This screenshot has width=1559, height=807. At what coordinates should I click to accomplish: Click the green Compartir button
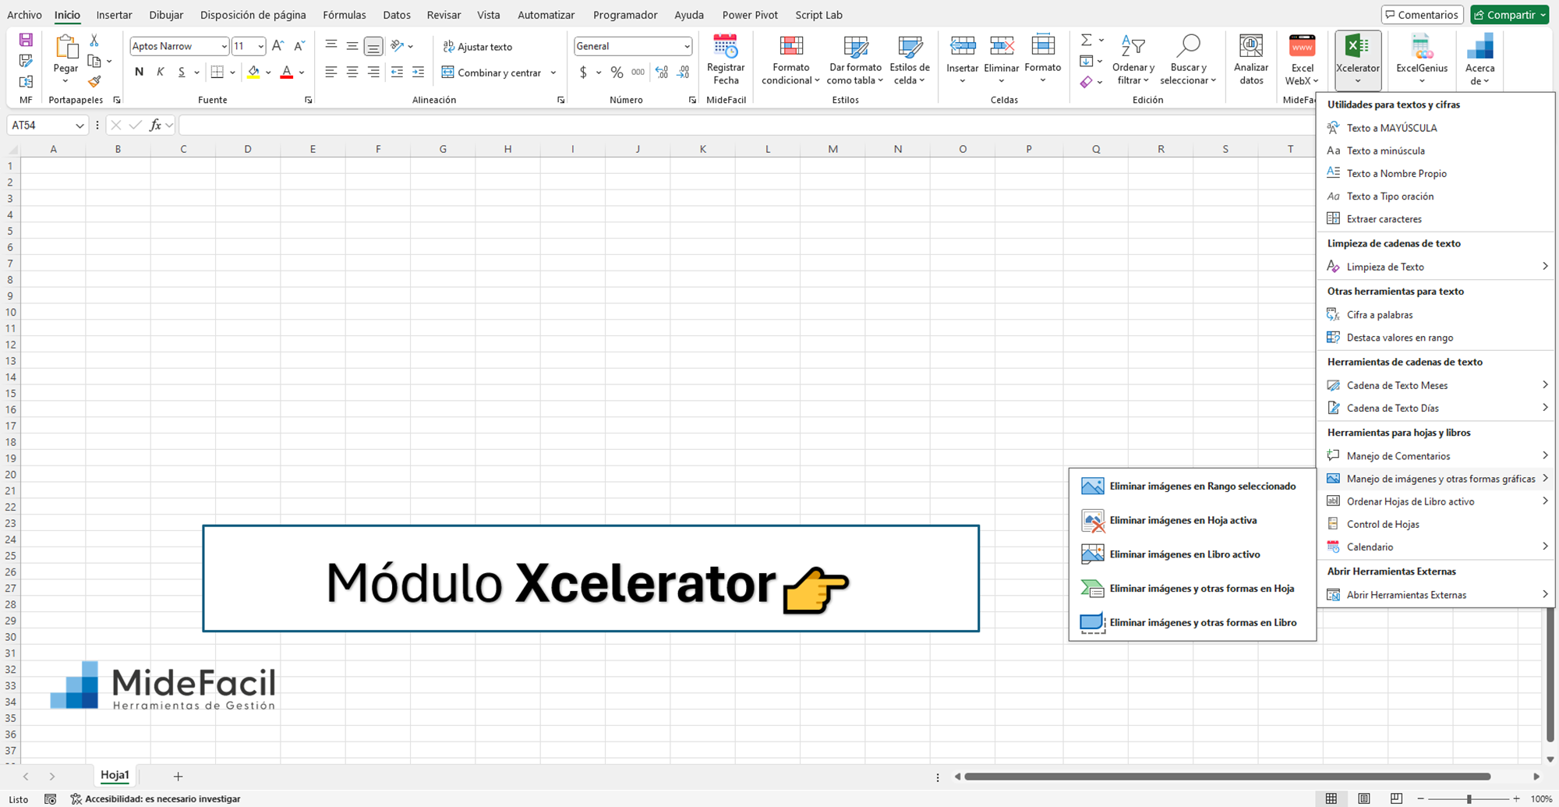[x=1509, y=15]
